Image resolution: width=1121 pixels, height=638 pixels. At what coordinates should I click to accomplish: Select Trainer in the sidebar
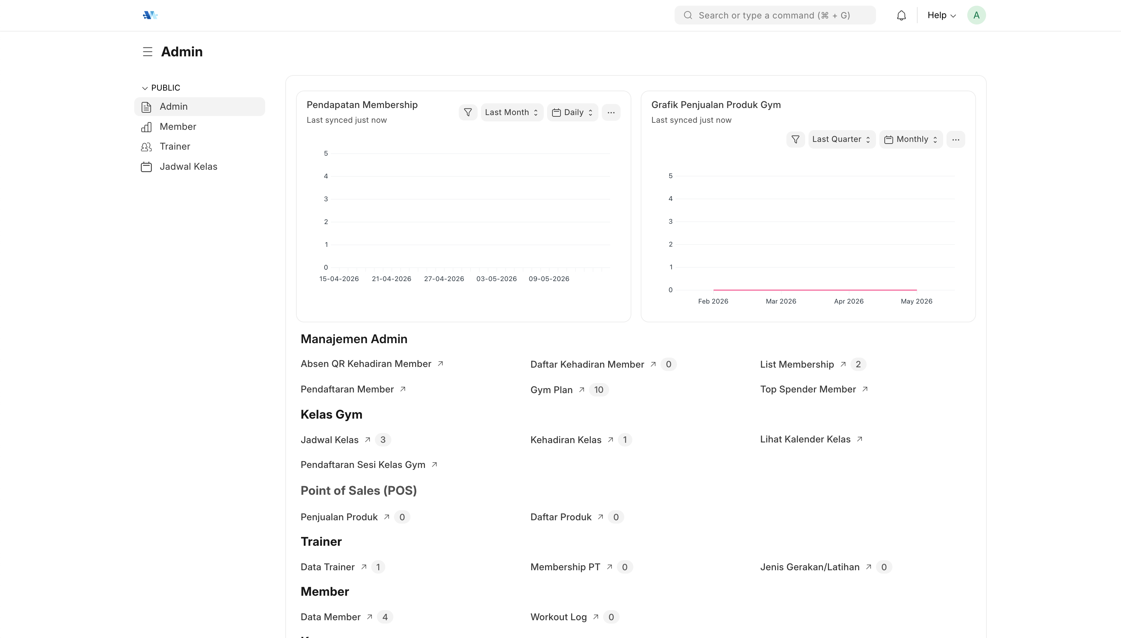pyautogui.click(x=199, y=147)
